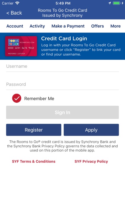
Task: Focus the Username input field
Action: (x=62, y=66)
